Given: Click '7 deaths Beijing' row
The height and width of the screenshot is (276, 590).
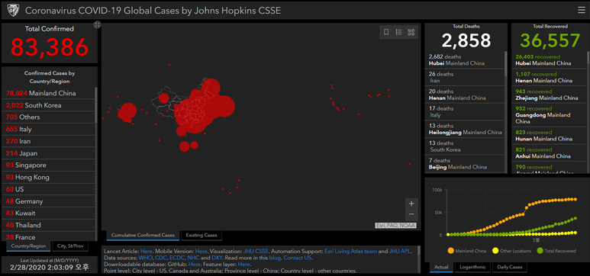Looking at the screenshot, I should (x=465, y=164).
